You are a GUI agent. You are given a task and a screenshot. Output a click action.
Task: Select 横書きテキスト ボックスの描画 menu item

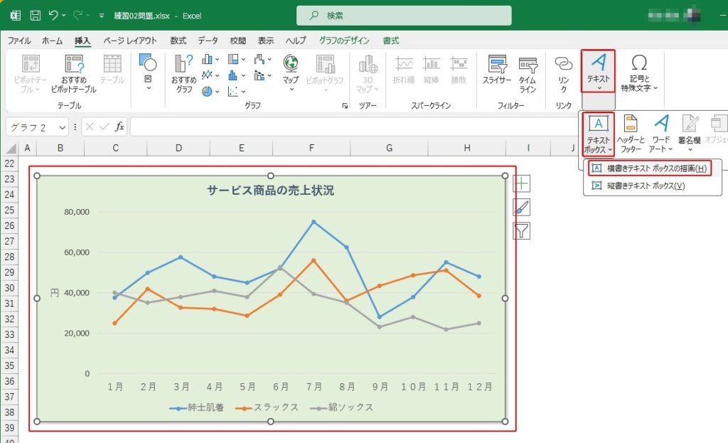pyautogui.click(x=648, y=169)
